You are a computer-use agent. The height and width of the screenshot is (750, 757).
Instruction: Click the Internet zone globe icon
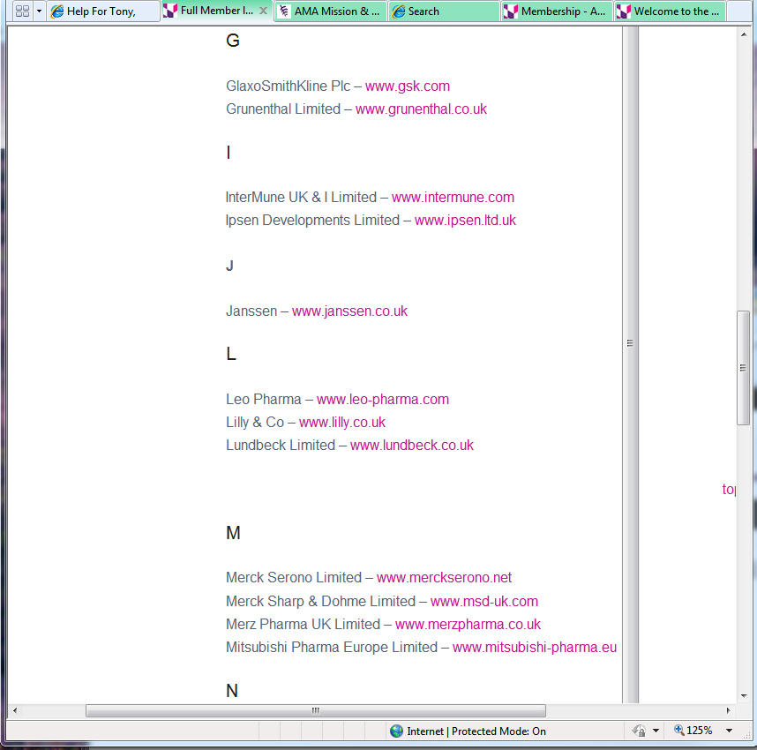click(x=396, y=731)
